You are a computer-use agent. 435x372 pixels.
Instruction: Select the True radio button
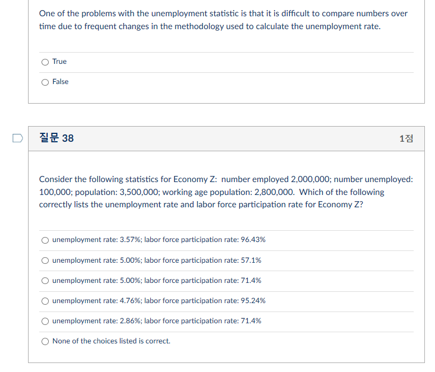point(45,62)
